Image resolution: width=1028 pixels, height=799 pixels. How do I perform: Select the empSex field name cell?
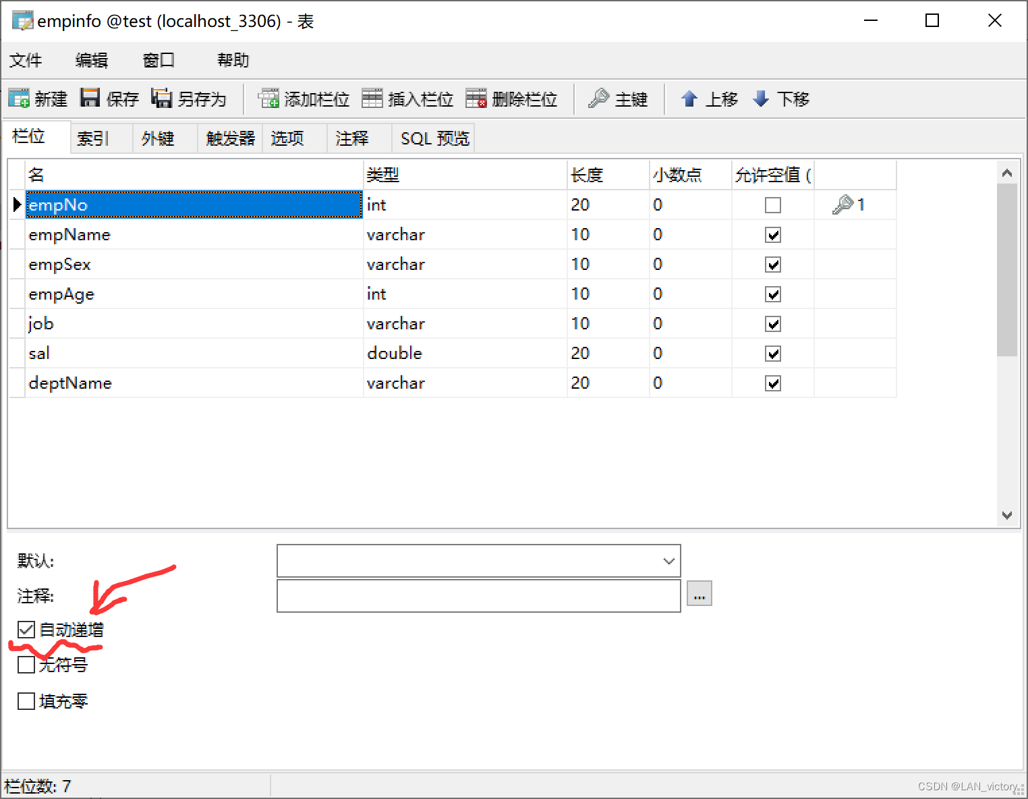pos(194,264)
